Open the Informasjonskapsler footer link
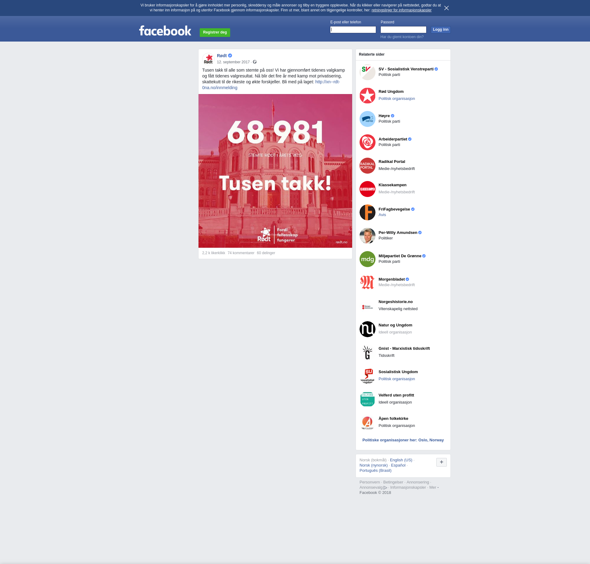 coord(408,487)
